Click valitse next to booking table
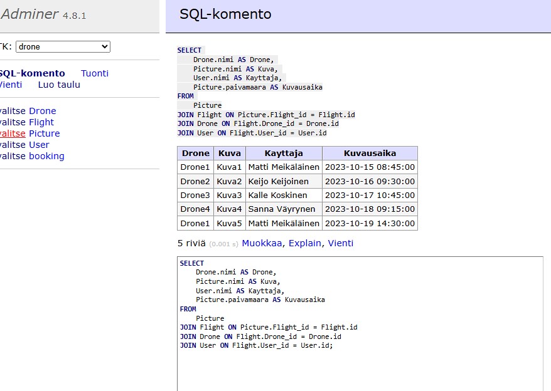 (x=13, y=156)
